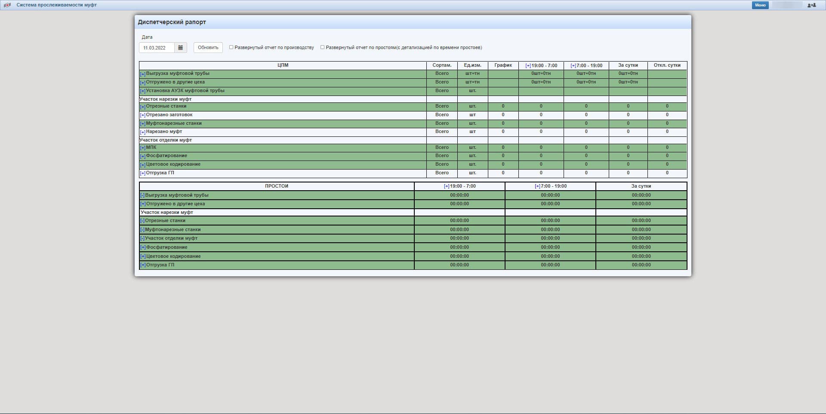The height and width of the screenshot is (414, 826).
Task: Click Система прослеживаемости муфт title link
Action: point(56,5)
